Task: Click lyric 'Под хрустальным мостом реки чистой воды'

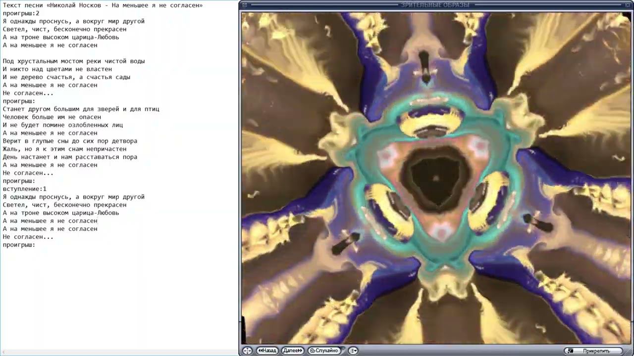Action: (74, 61)
